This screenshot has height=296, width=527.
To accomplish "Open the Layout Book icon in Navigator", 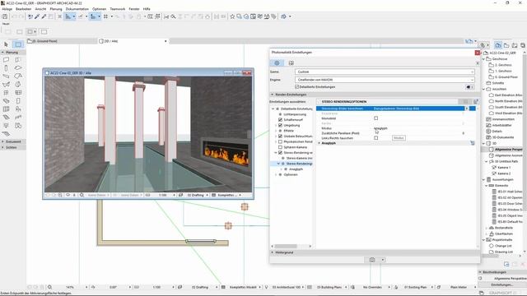I will pos(515,45).
